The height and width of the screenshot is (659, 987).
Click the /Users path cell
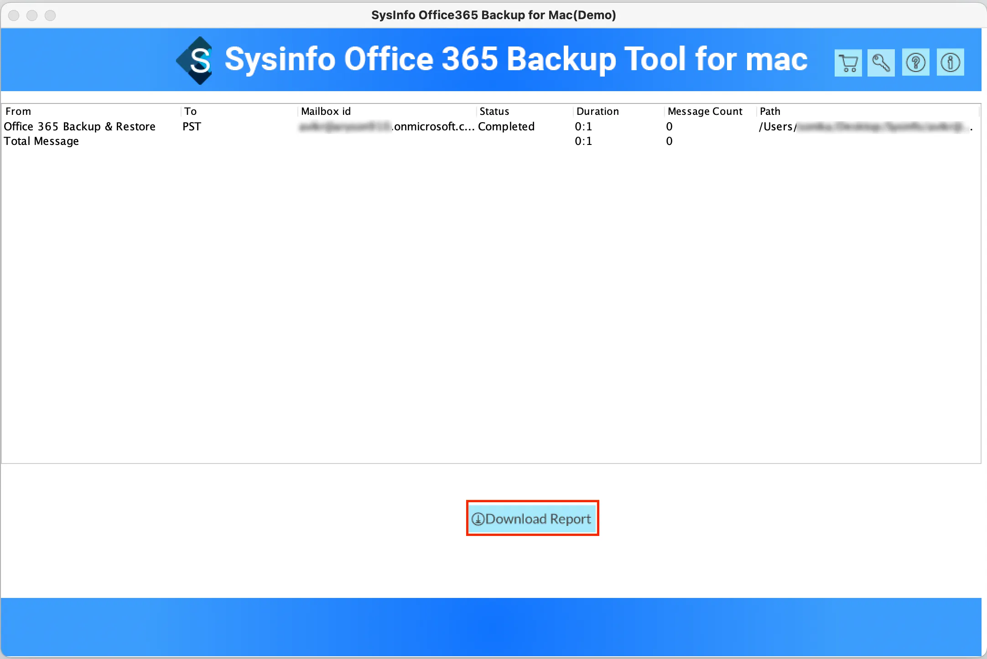(x=865, y=126)
